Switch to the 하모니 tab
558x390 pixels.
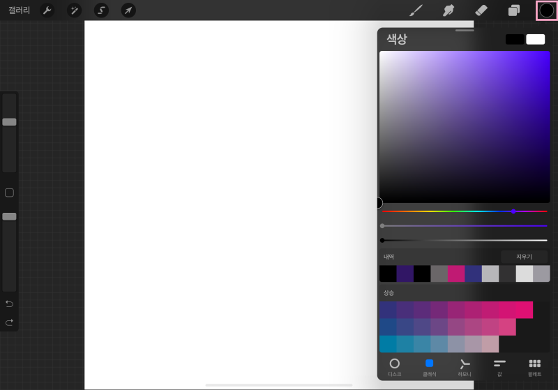pos(465,368)
